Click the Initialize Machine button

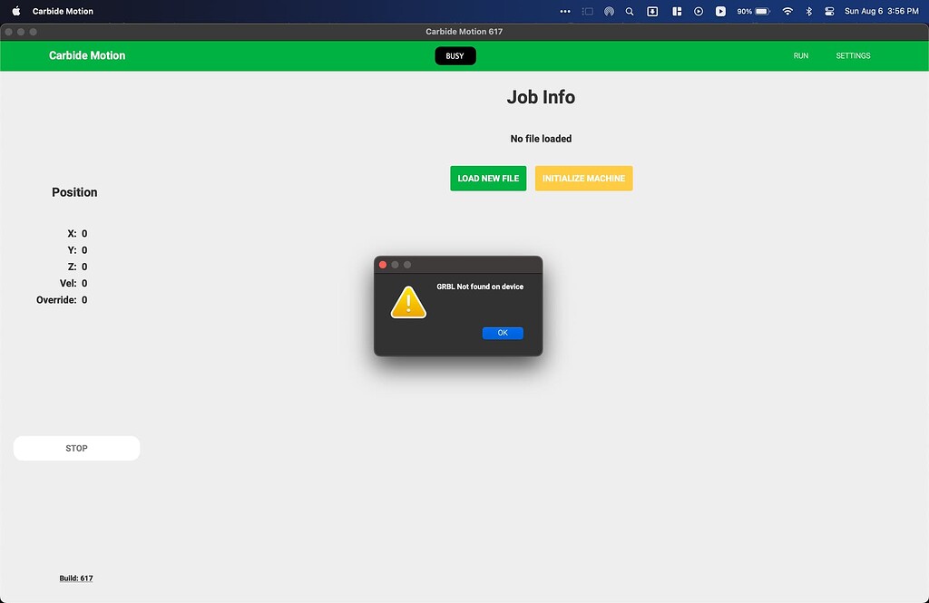(583, 179)
